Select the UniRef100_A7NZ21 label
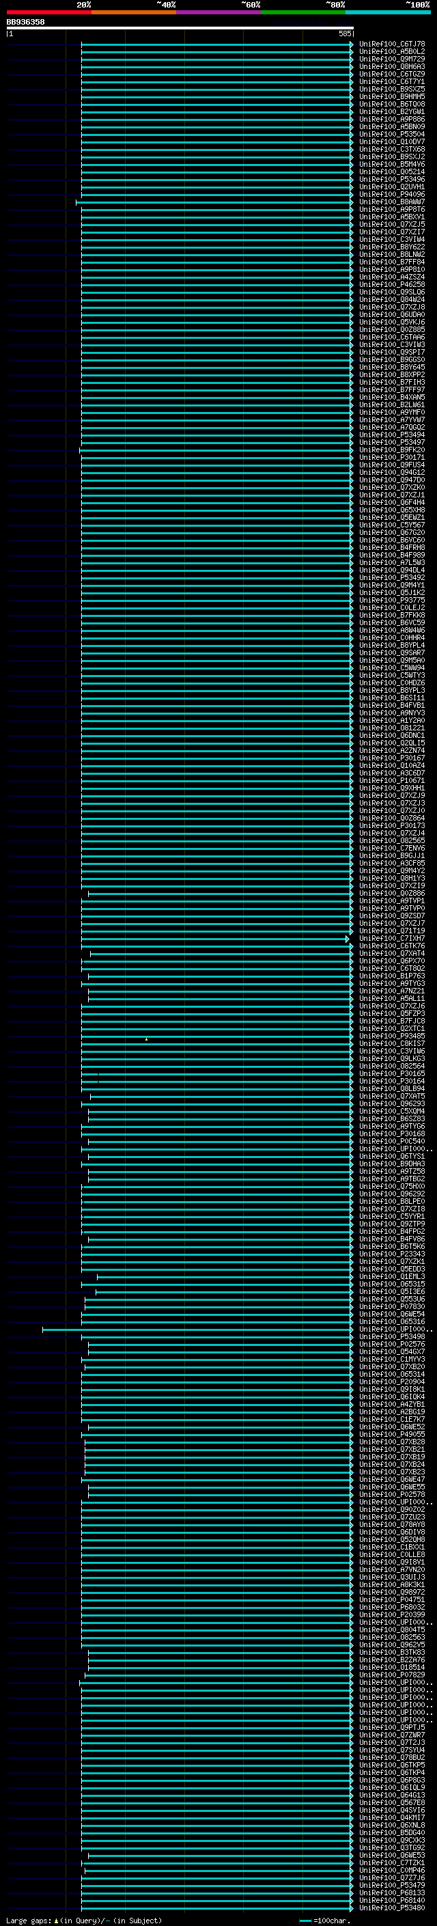The width and height of the screenshot is (437, 1926). click(x=392, y=991)
